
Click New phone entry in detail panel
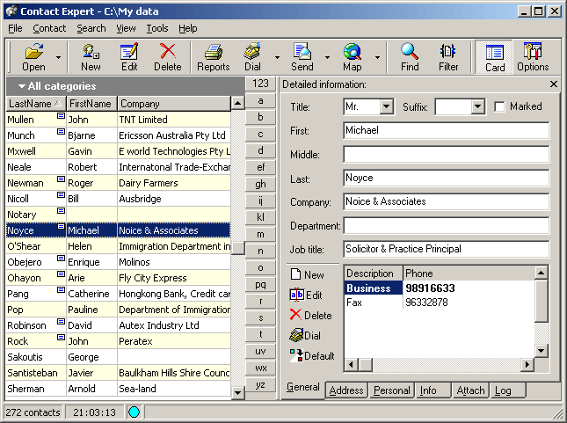click(x=307, y=274)
